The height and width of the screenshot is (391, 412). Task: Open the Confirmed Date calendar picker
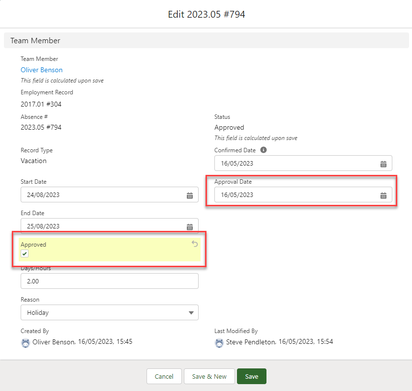[383, 164]
